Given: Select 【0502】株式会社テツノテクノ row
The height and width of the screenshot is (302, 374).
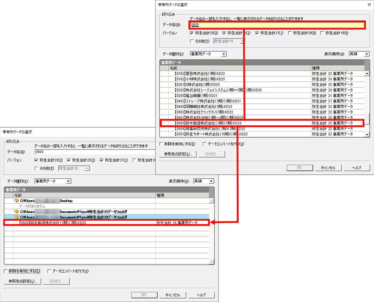Looking at the screenshot, I should [262, 112].
